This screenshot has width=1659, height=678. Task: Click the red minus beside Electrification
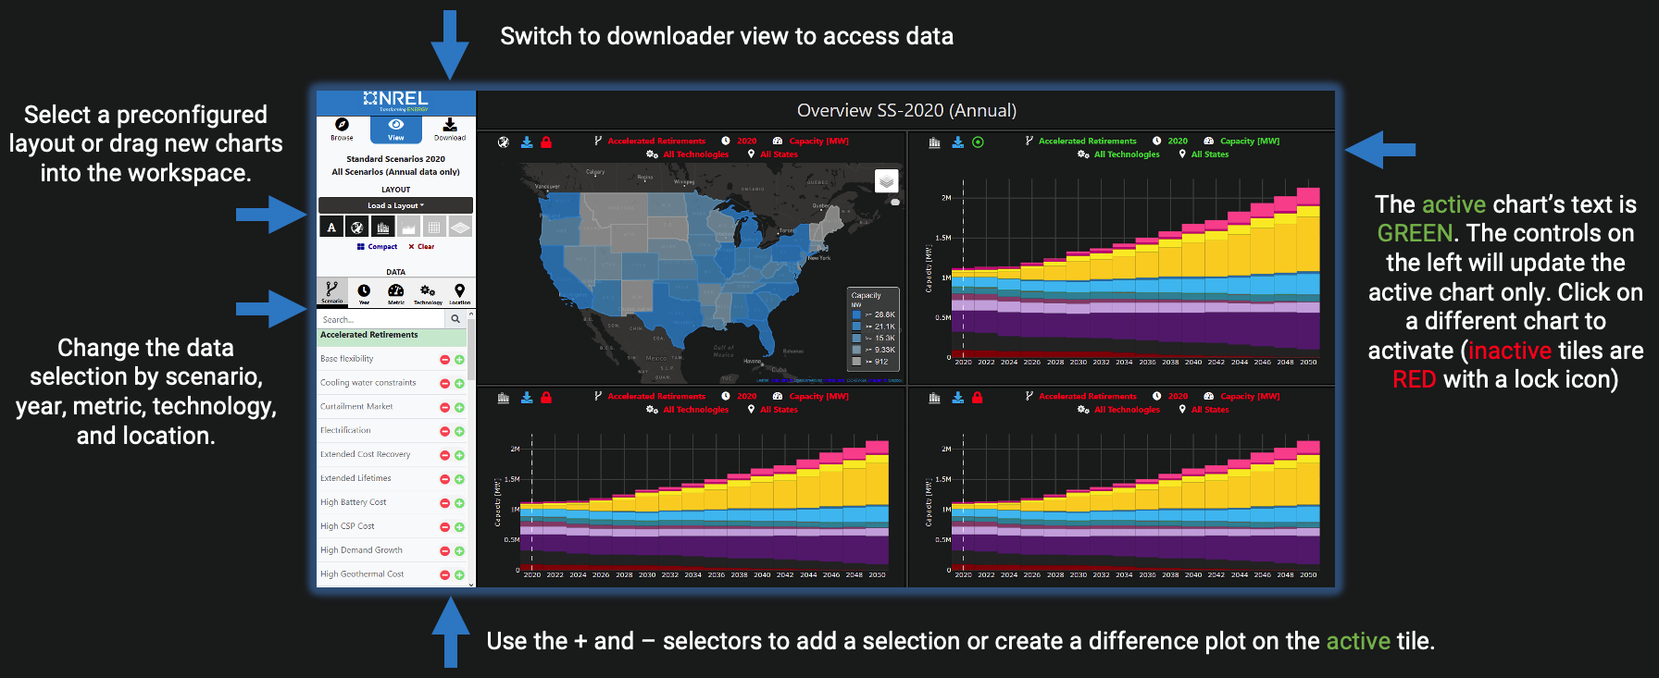coord(444,432)
